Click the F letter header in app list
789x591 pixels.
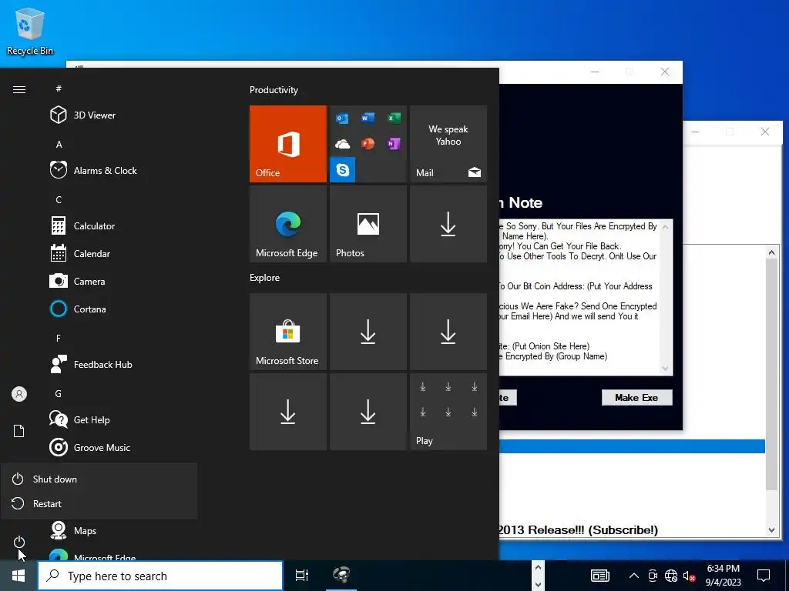coord(59,339)
